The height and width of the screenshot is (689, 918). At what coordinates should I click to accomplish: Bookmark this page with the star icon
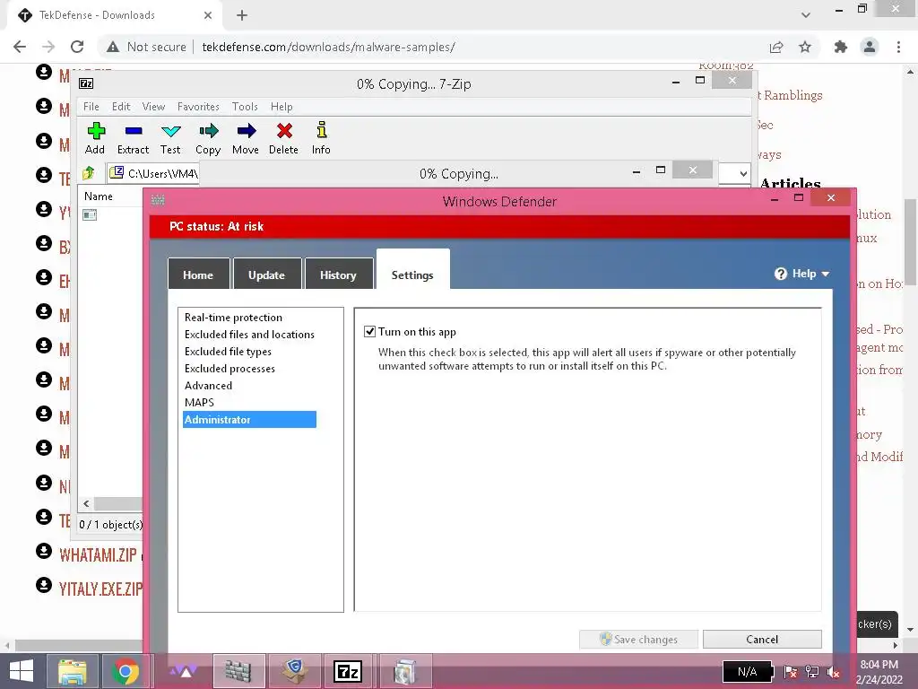pyautogui.click(x=805, y=47)
